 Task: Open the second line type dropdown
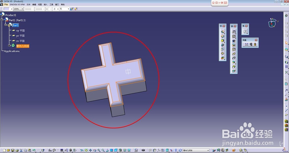tap(40, 9)
